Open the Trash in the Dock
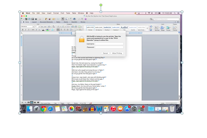The width and height of the screenshot is (207, 138). point(172,109)
